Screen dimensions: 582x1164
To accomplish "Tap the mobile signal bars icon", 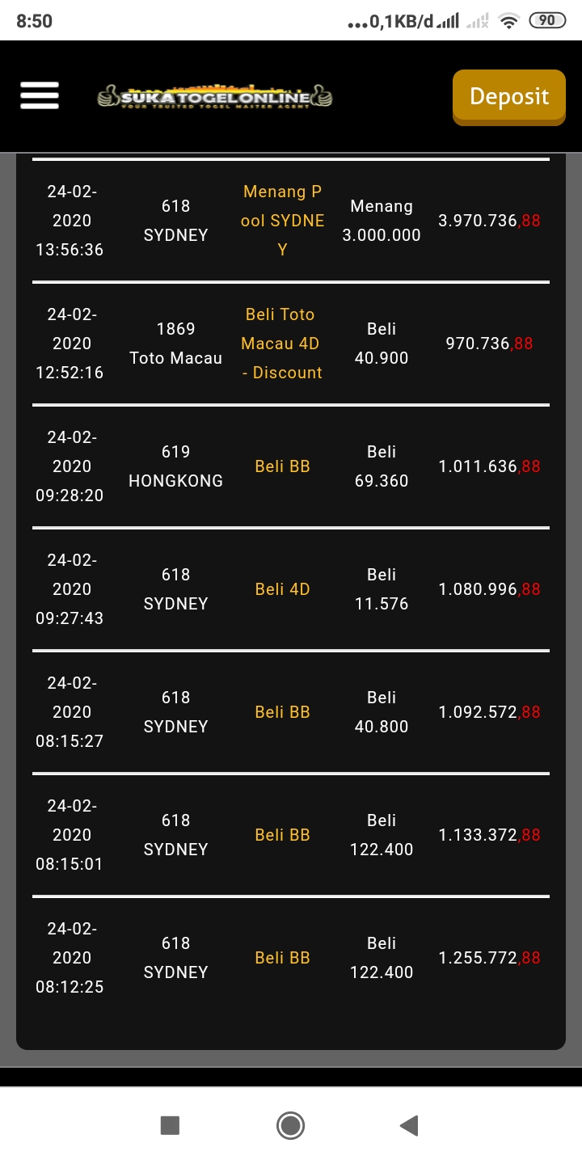I will pyautogui.click(x=447, y=22).
